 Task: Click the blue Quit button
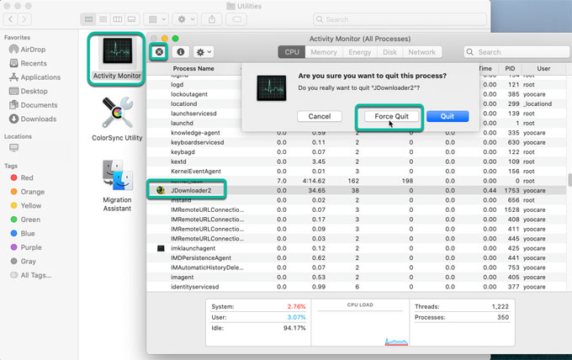(x=447, y=116)
